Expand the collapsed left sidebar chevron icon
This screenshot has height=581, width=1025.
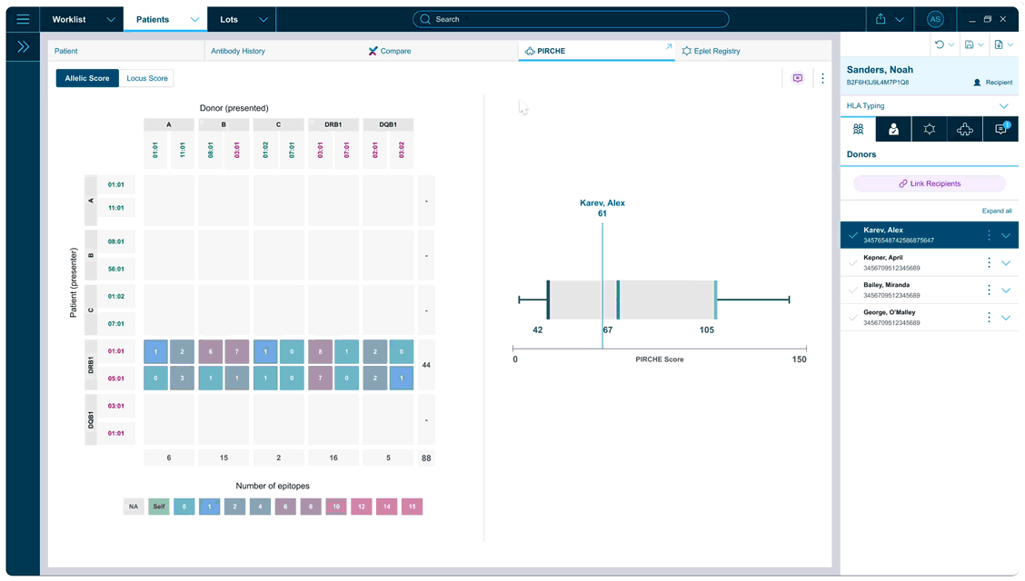pyautogui.click(x=22, y=46)
